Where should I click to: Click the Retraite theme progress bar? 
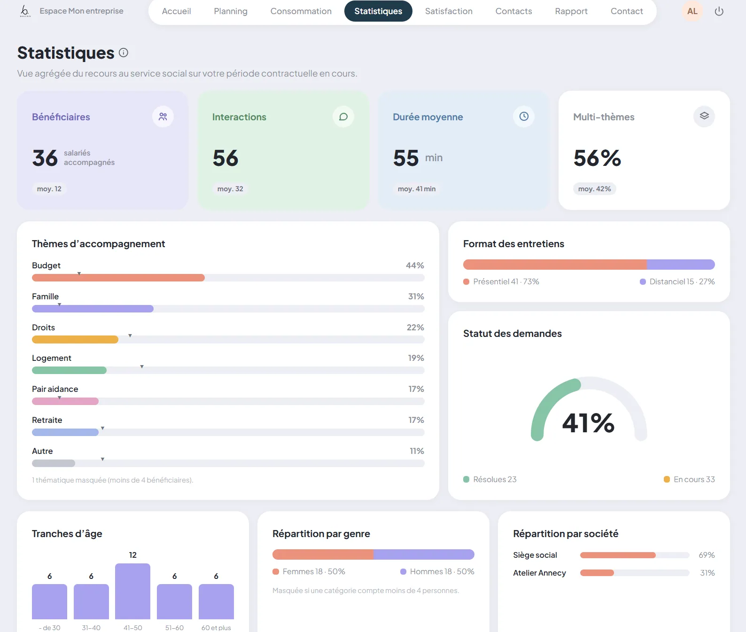pyautogui.click(x=228, y=432)
